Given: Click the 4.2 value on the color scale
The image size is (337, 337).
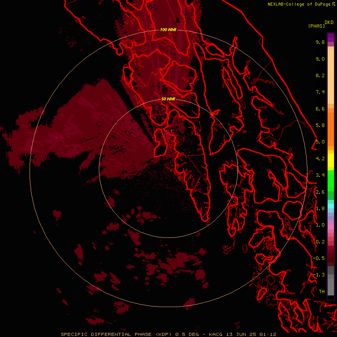Looking at the screenshot, I should coord(320,159).
